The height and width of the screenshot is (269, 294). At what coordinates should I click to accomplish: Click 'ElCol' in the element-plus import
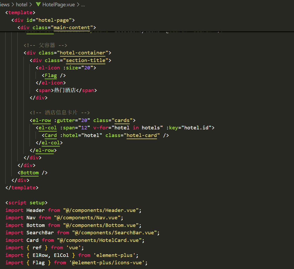(x=61, y=255)
